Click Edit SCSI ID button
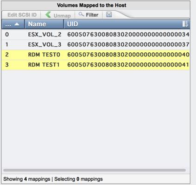196x185 pixels. coord(22,15)
